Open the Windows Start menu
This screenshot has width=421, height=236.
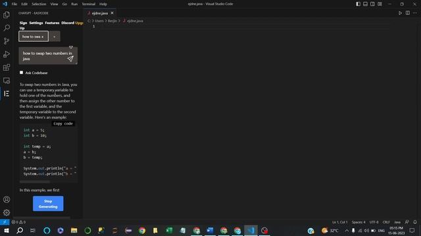click(x=6, y=230)
